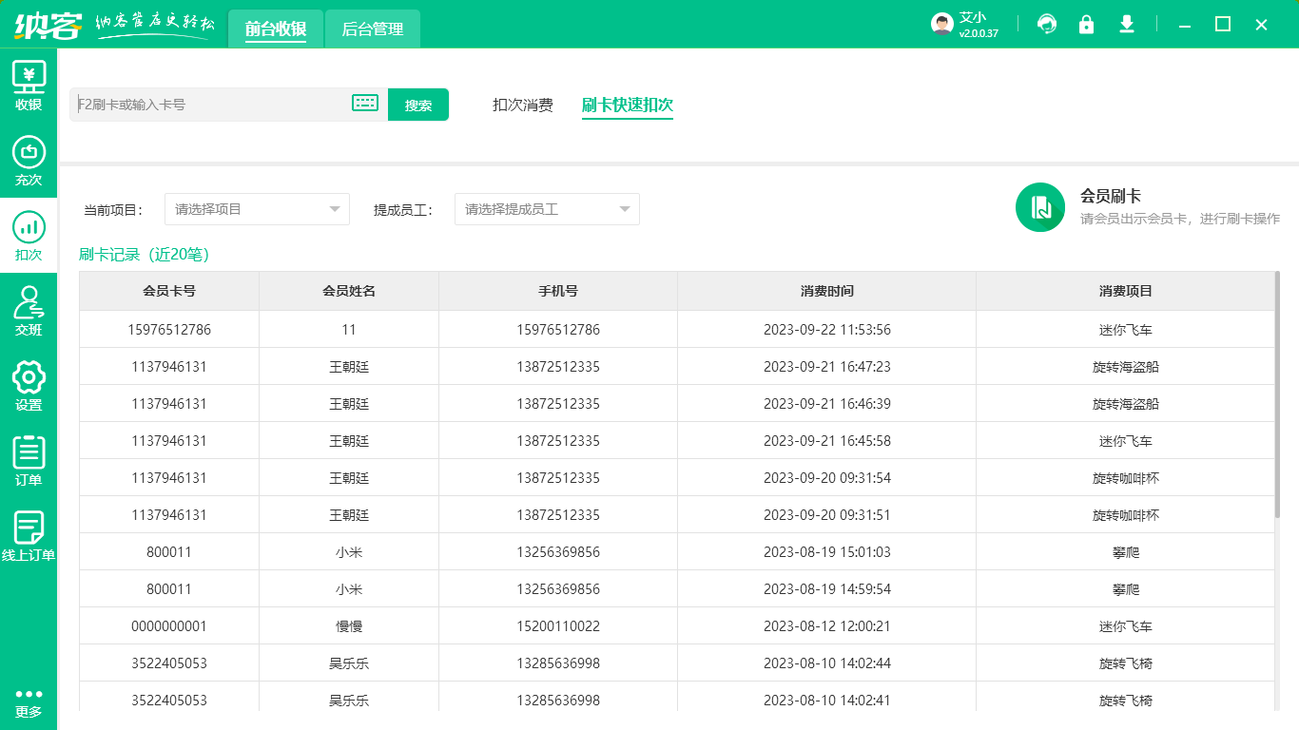Click the download icon in title bar
Screen dimensions: 1299x730
click(1127, 25)
